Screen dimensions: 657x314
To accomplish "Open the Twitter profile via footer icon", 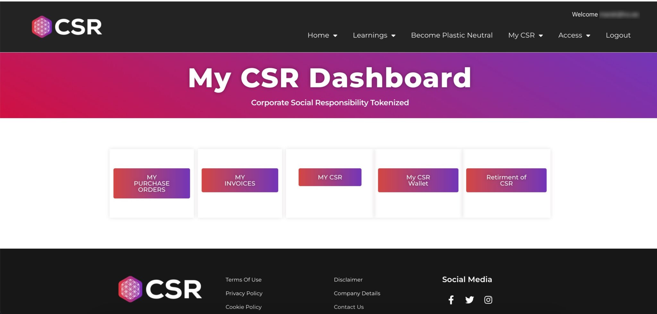I will [x=469, y=300].
